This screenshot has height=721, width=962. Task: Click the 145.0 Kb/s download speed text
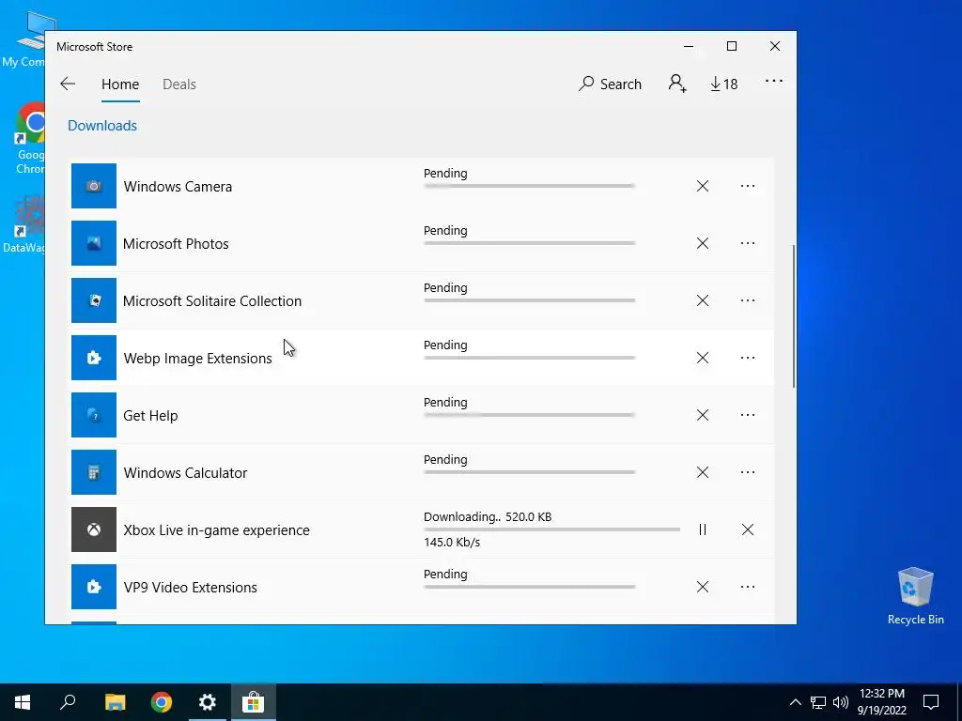tap(452, 542)
